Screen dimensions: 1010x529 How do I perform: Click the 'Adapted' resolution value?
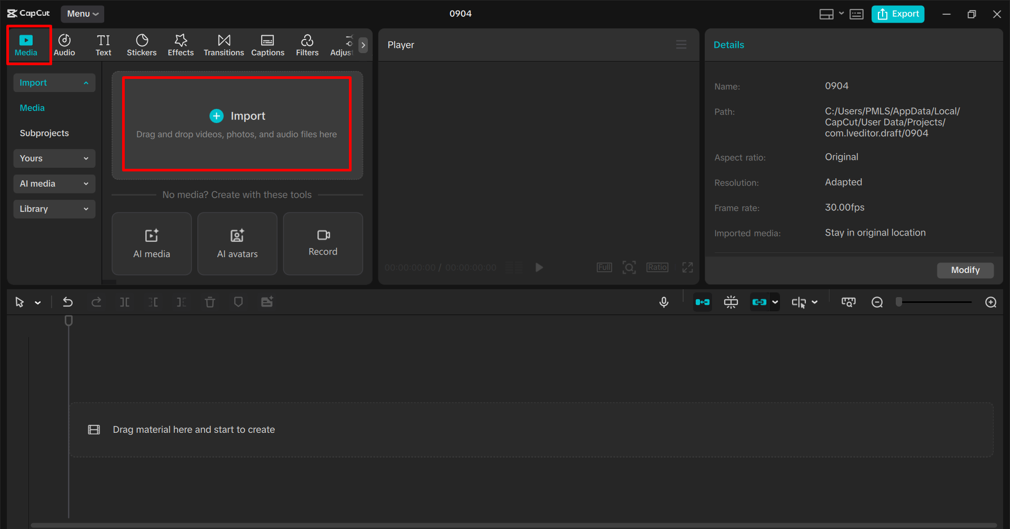click(843, 182)
